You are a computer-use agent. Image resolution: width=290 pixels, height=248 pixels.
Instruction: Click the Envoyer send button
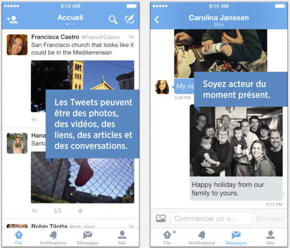coord(270,219)
